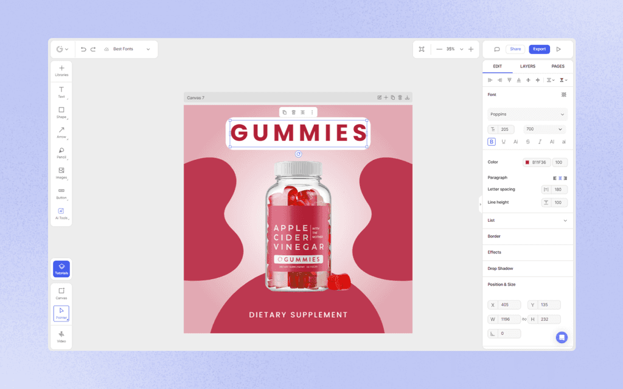Open the font weight 700 dropdown
This screenshot has height=389, width=623.
tap(543, 129)
